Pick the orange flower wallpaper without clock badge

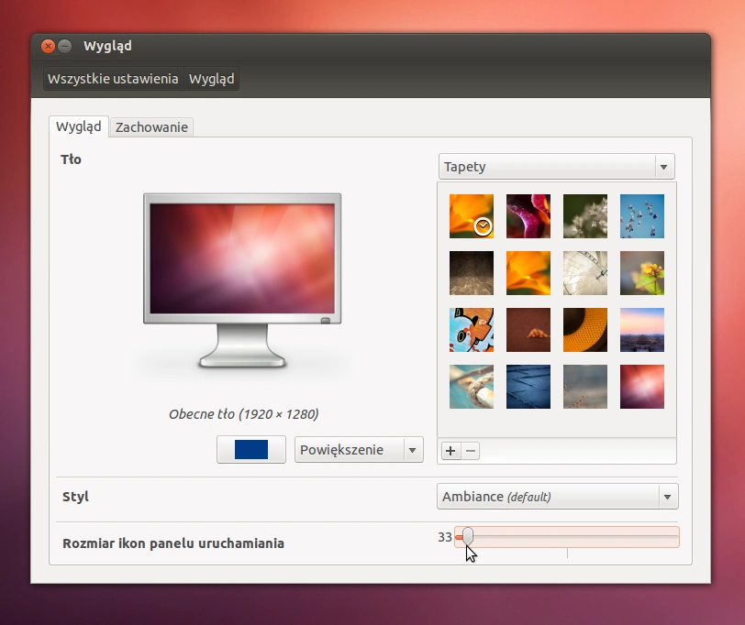point(528,273)
